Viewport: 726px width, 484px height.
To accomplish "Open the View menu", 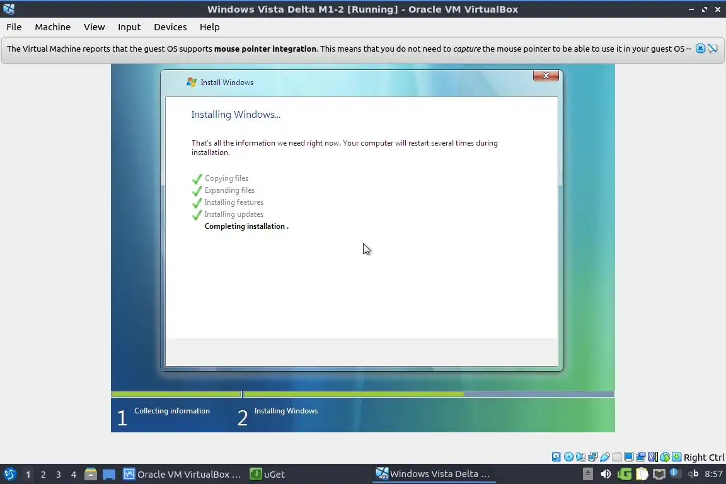I will pos(94,27).
